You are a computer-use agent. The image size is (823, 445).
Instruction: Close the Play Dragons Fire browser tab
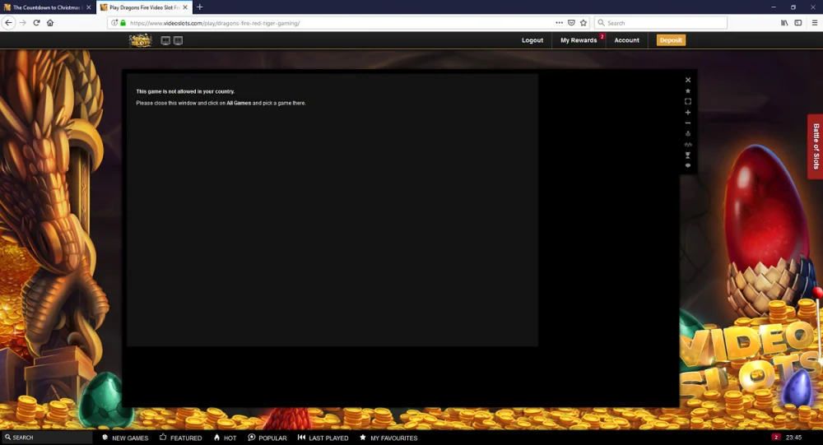click(x=185, y=7)
